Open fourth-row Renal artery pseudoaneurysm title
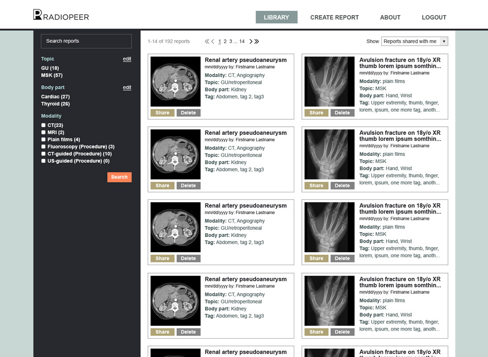The height and width of the screenshot is (357, 488). [246, 279]
